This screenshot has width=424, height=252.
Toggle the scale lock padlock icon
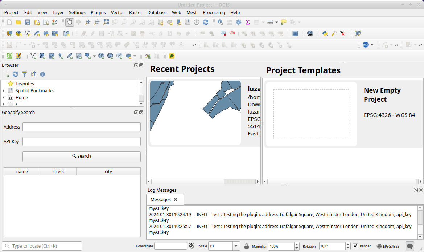(x=246, y=246)
